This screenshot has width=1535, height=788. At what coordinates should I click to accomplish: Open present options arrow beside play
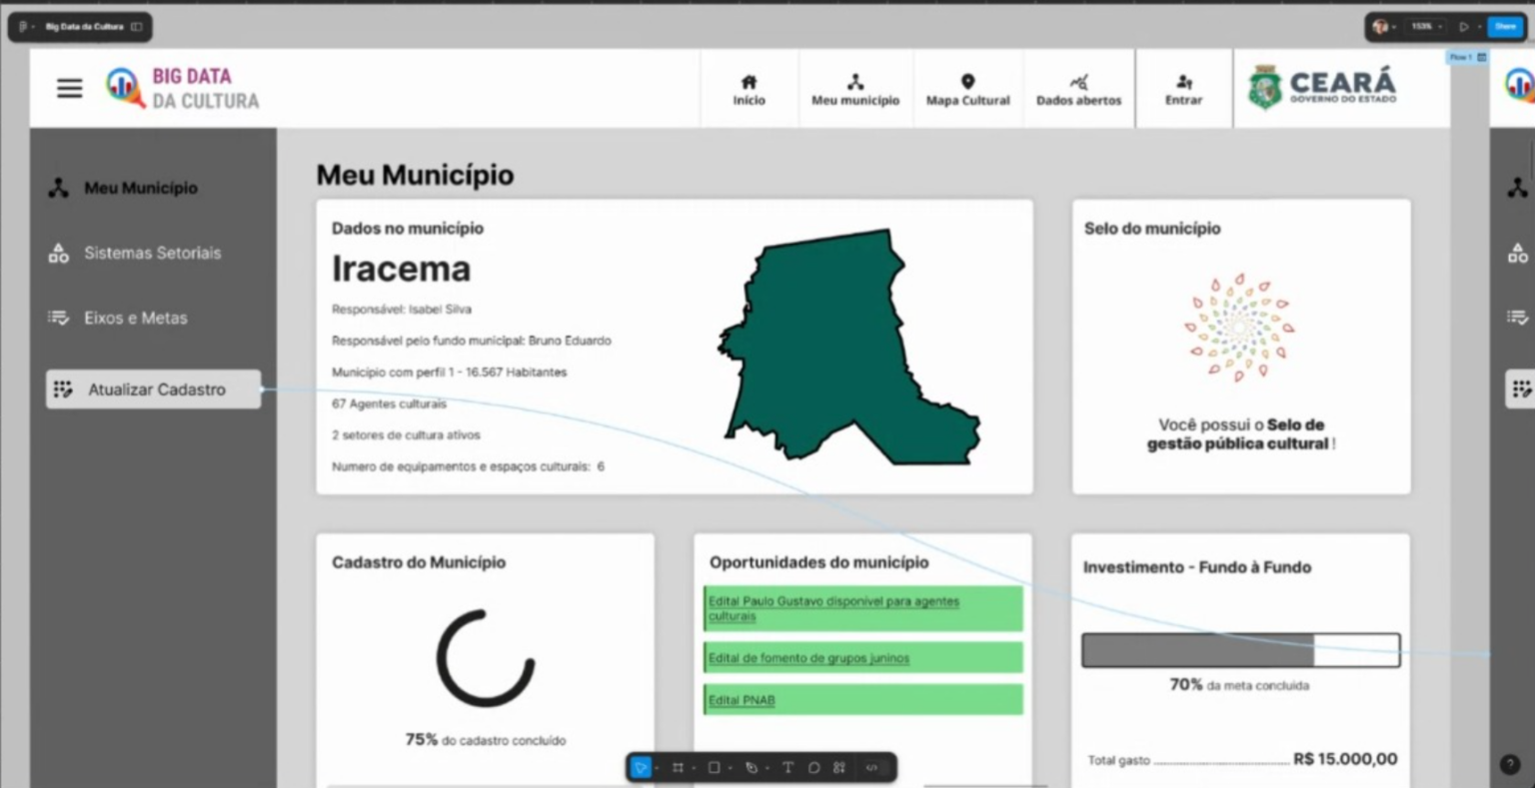[1479, 27]
